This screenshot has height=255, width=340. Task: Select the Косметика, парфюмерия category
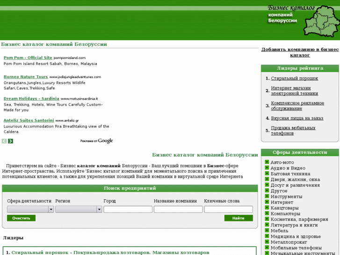pos(299,219)
